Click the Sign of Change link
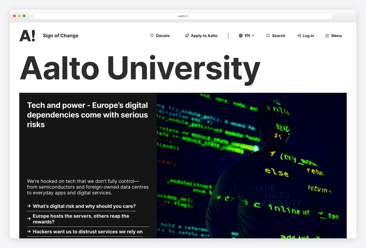Viewport: 366px width, 248px height. [61, 36]
